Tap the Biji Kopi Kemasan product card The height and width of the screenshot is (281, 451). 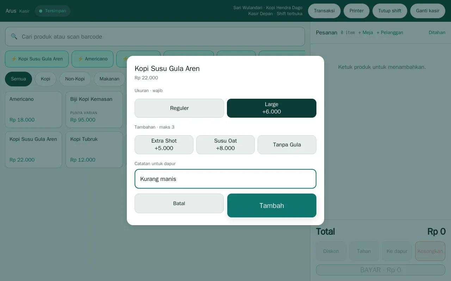[94, 110]
